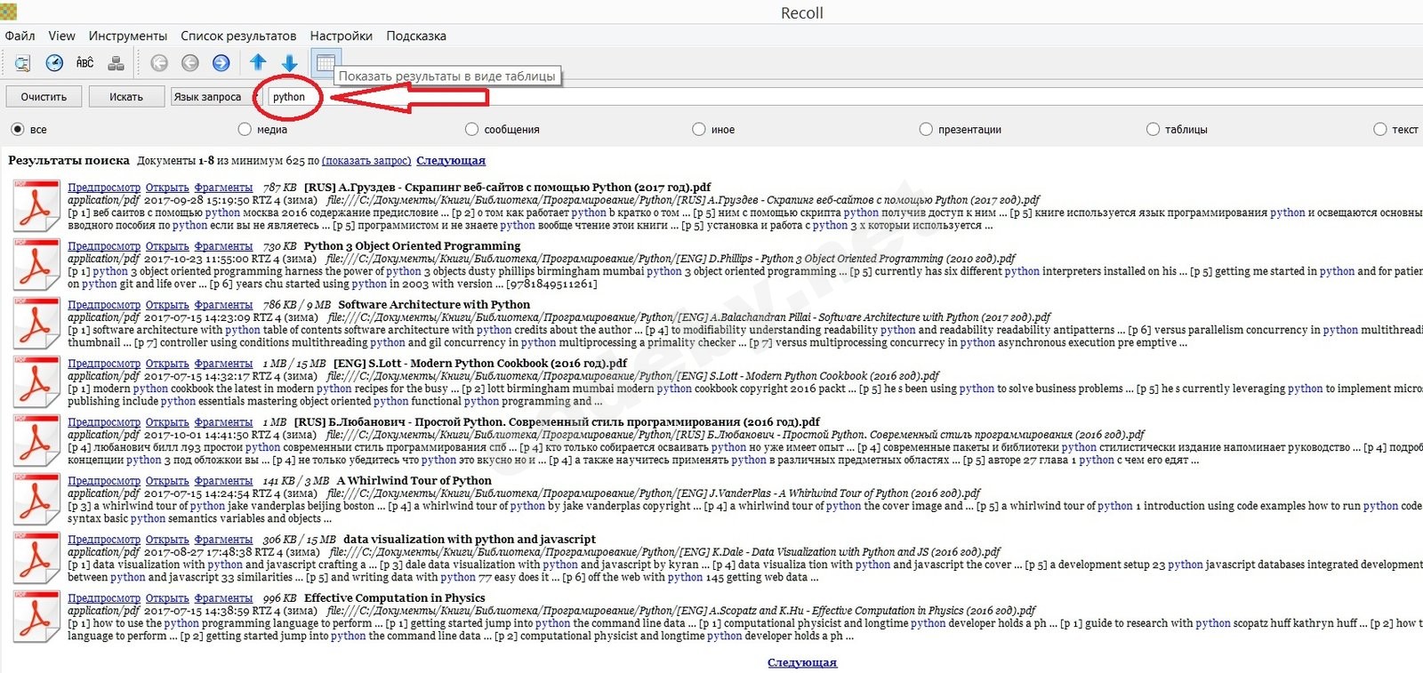The width and height of the screenshot is (1423, 673).
Task: Open the Инструменты menu
Action: [128, 36]
